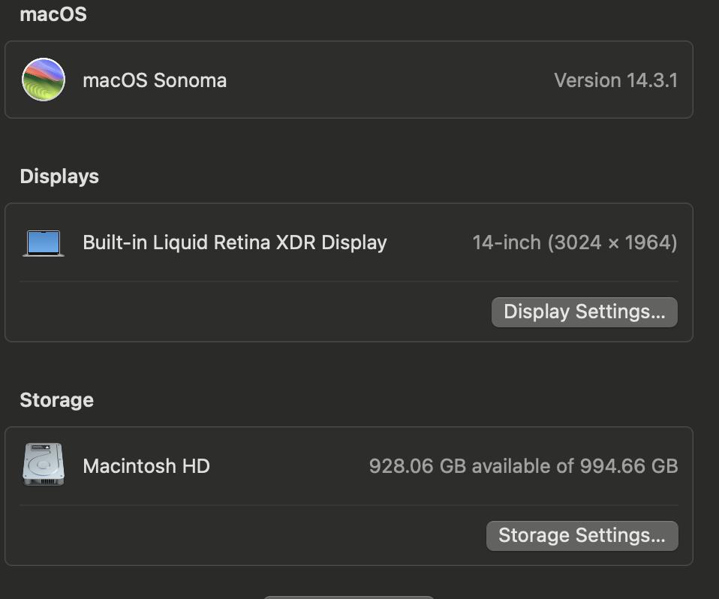Select the Built-in Liquid Retina XDR Display label
The height and width of the screenshot is (599, 719).
[234, 242]
